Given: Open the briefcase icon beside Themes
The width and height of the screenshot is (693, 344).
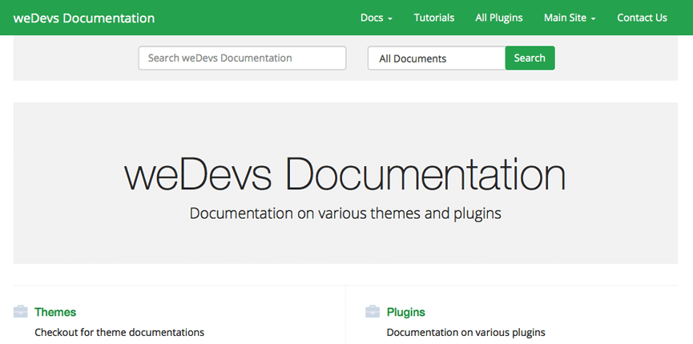Looking at the screenshot, I should 21,312.
